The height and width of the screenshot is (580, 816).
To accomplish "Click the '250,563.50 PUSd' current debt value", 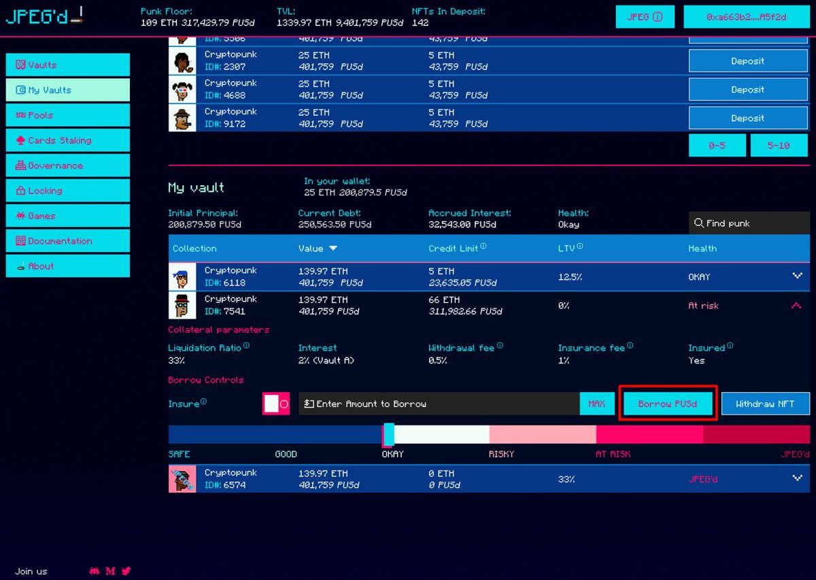I will [335, 224].
